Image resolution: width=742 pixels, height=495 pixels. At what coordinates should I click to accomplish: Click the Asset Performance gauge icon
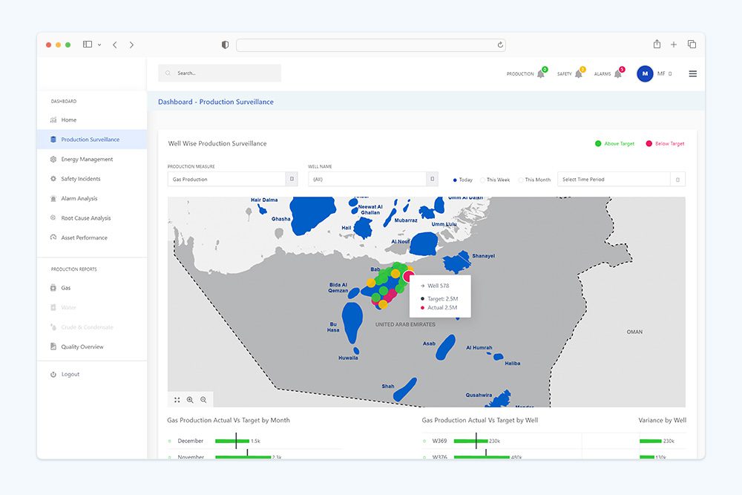coord(53,237)
